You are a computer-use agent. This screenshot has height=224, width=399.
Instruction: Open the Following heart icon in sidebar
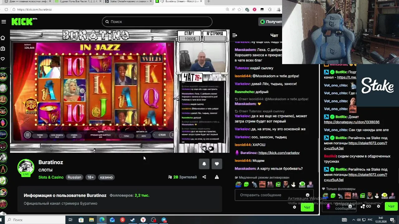3,59
